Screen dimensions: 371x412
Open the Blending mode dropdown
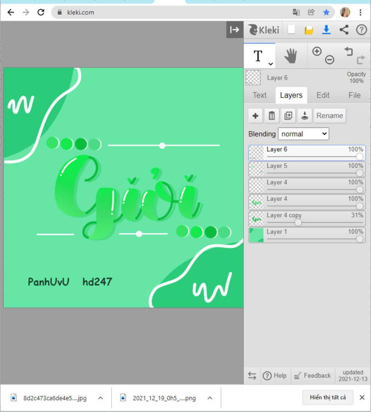[303, 134]
